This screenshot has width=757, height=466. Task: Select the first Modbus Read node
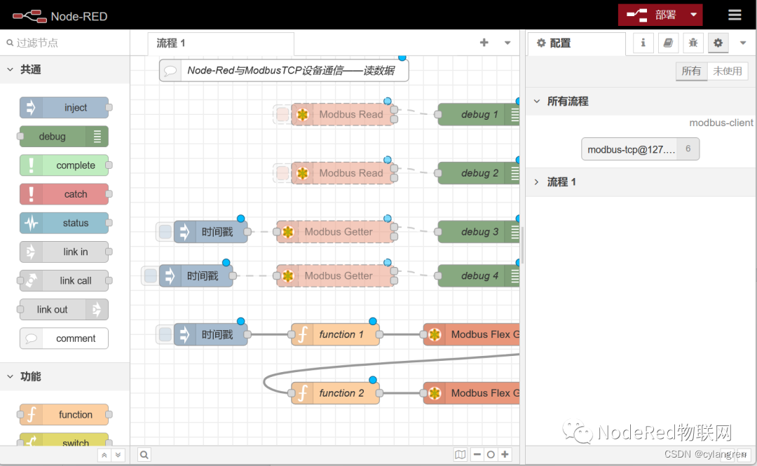[x=342, y=114]
